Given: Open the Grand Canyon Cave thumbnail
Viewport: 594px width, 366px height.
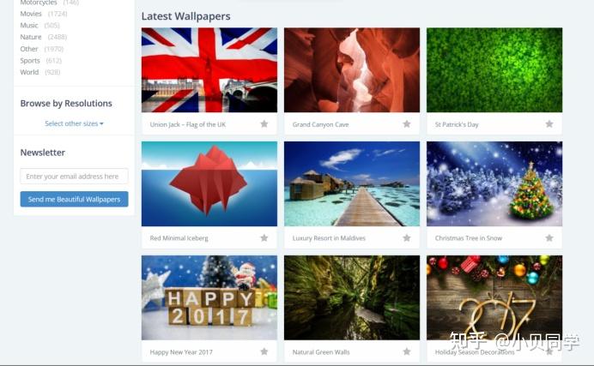Looking at the screenshot, I should pyautogui.click(x=352, y=70).
